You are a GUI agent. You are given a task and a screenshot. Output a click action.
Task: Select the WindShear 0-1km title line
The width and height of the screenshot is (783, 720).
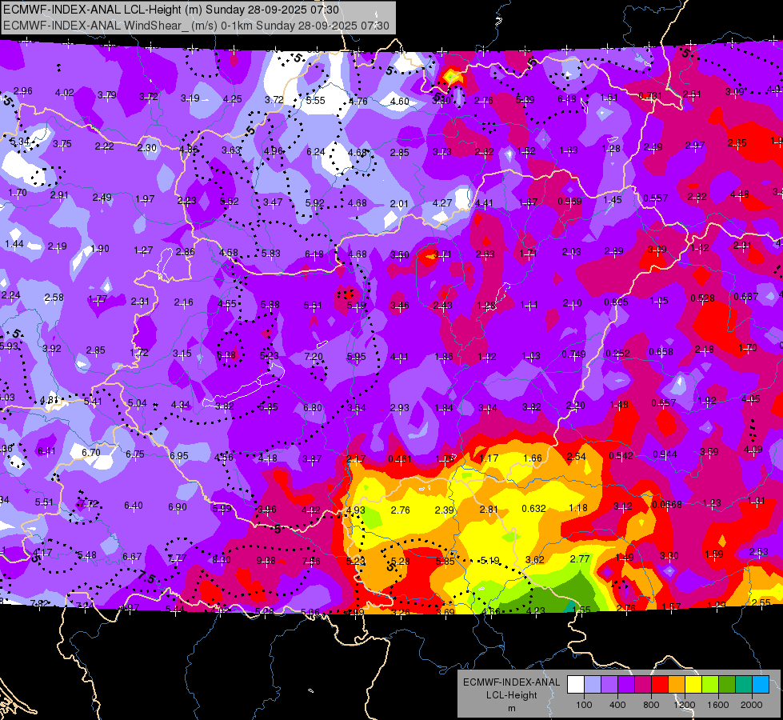tap(196, 26)
